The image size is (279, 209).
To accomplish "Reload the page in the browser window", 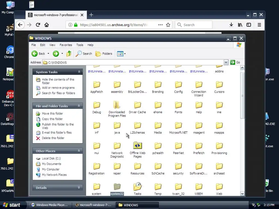I will point(38,25).
